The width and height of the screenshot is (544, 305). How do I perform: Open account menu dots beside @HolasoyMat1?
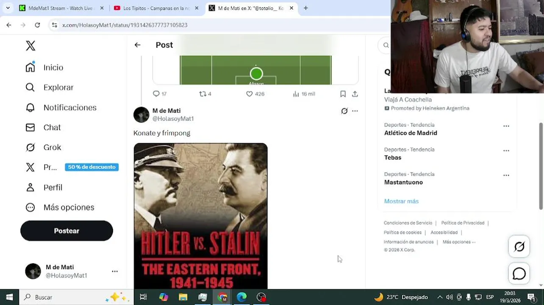click(x=115, y=271)
